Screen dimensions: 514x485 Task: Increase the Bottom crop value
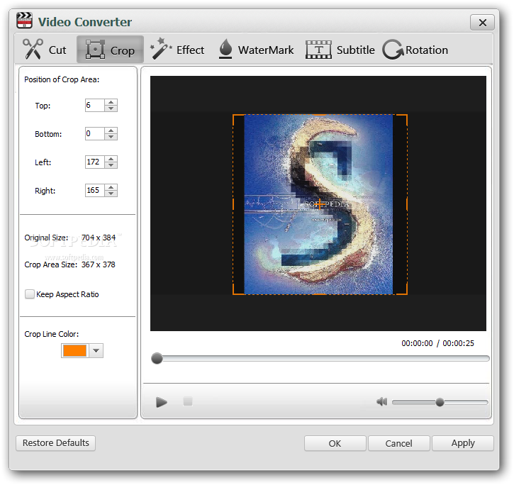(111, 130)
